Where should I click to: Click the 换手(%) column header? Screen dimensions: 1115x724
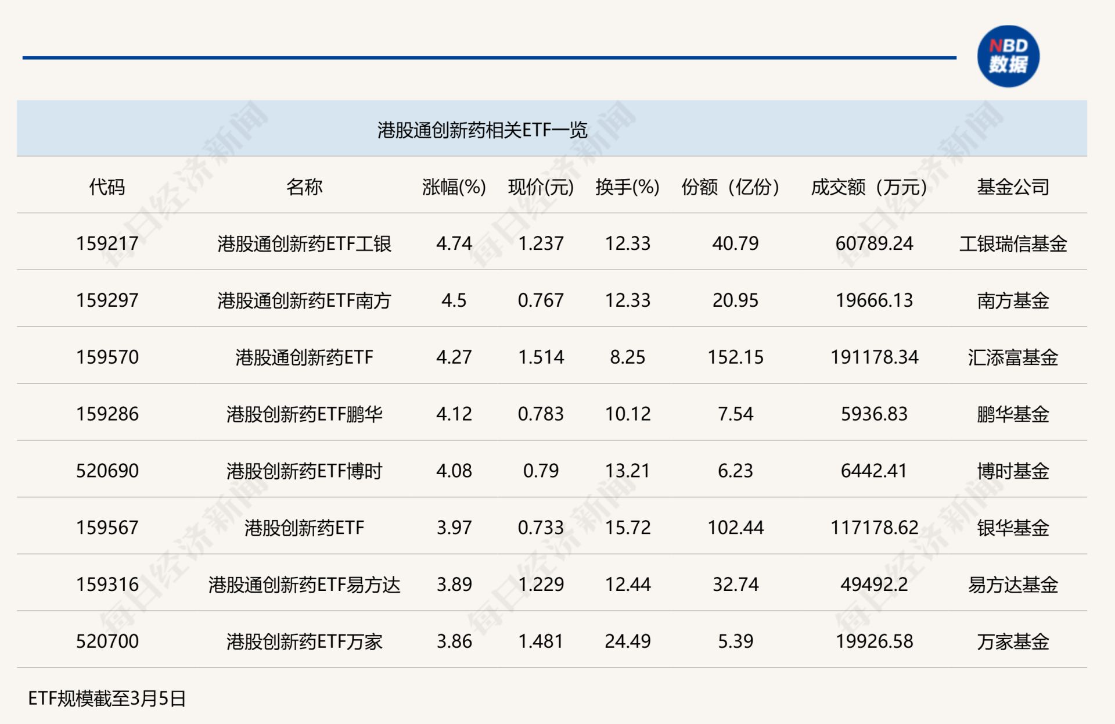coord(627,187)
